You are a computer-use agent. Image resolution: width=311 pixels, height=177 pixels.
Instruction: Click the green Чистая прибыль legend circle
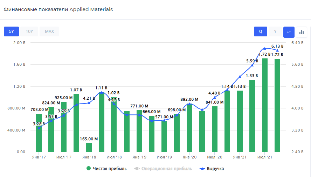89,169
